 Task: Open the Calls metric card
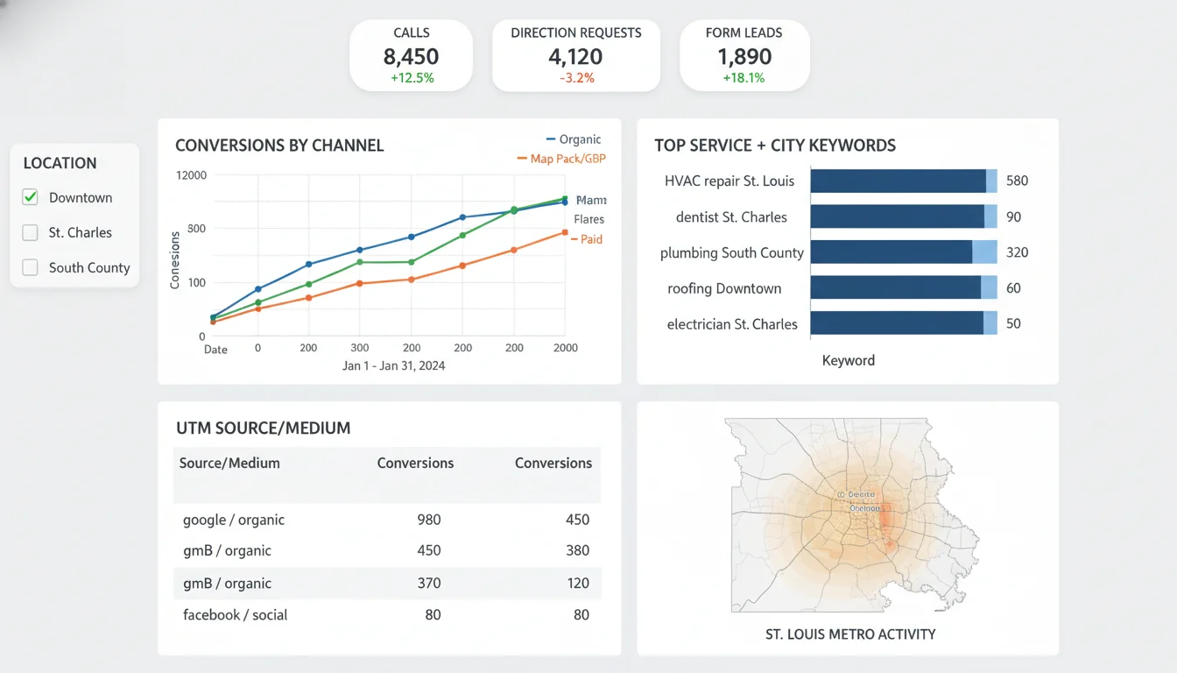point(411,56)
